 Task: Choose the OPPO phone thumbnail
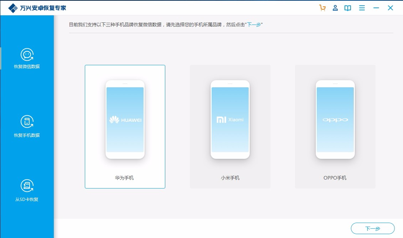tap(335, 119)
